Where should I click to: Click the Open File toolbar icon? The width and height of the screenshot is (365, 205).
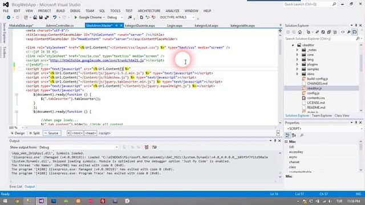click(35, 18)
